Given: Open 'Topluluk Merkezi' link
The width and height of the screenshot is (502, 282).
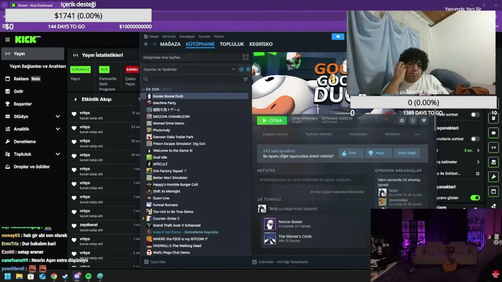Looking at the screenshot, I should click(318, 134).
